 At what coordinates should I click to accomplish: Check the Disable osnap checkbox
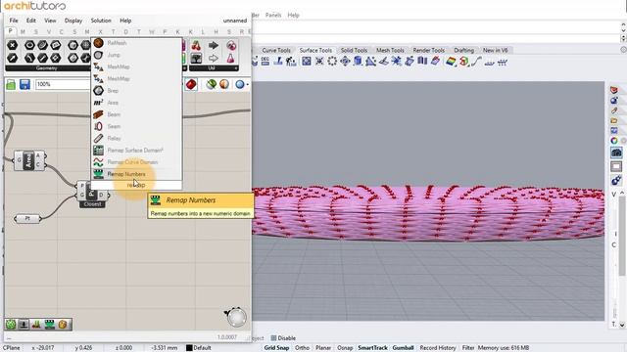tap(274, 338)
